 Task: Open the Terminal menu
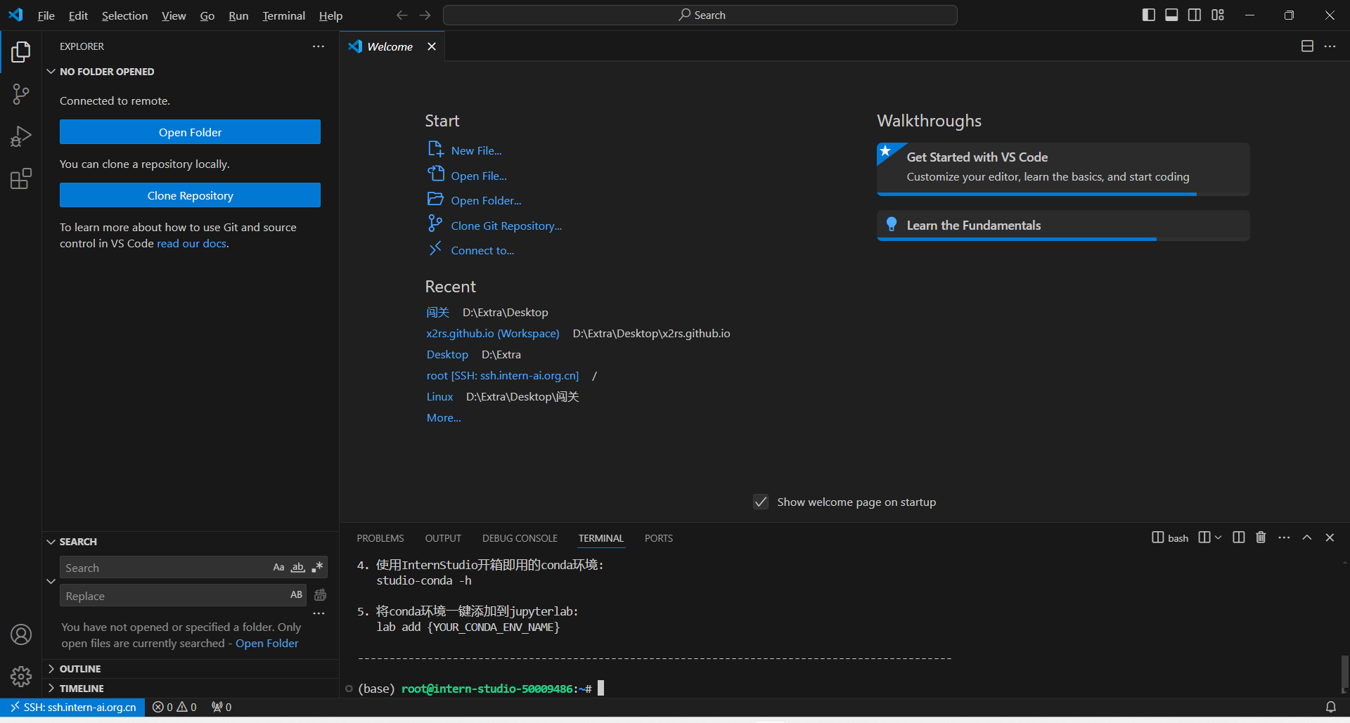click(x=283, y=15)
